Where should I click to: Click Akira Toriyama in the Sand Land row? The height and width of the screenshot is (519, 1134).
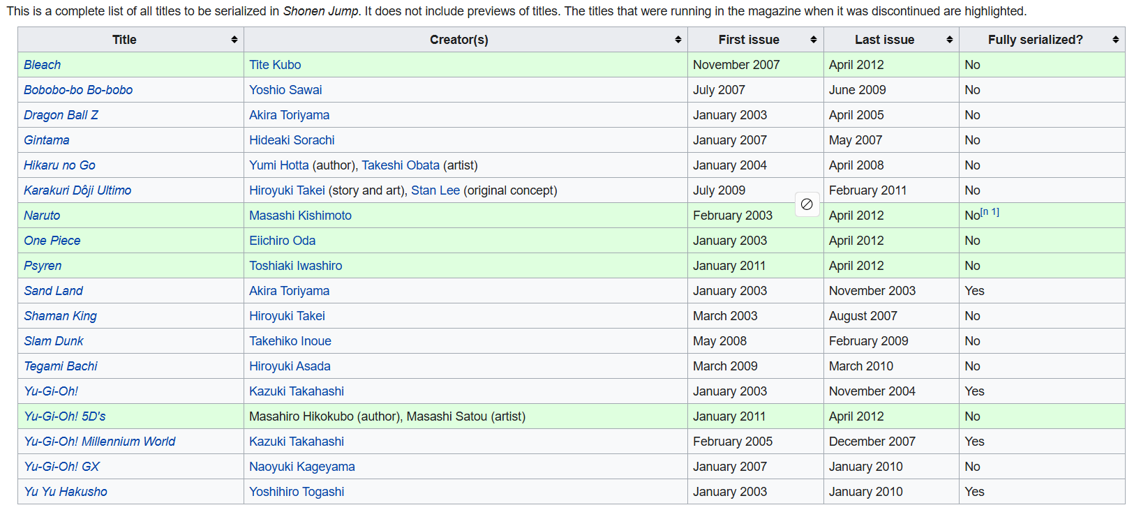(x=289, y=291)
